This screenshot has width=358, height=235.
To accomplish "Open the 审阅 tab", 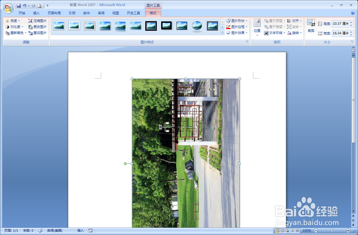I will pos(101,13).
